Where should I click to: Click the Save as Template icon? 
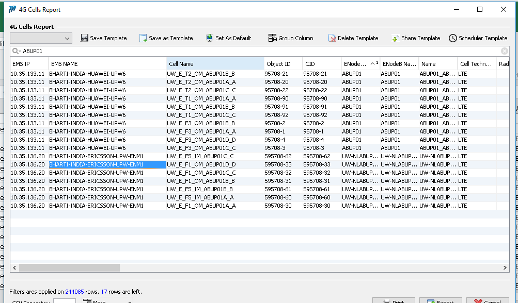point(143,38)
